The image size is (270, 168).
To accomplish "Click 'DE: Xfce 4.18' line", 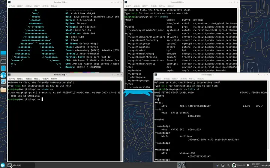I will 75,37.
